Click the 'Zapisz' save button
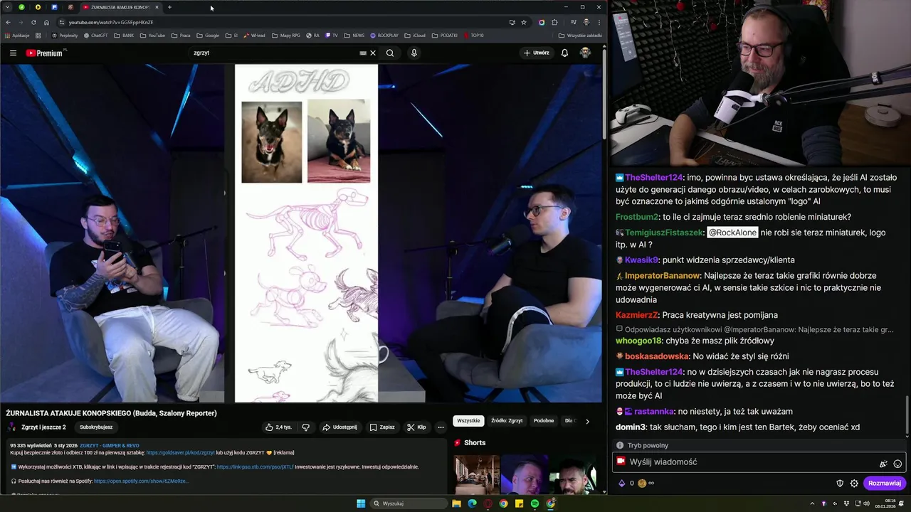This screenshot has height=512, width=911. click(382, 427)
